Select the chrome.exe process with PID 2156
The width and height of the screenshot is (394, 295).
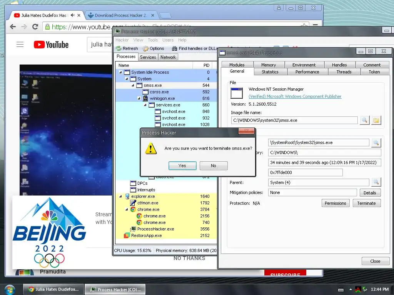(x=166, y=216)
